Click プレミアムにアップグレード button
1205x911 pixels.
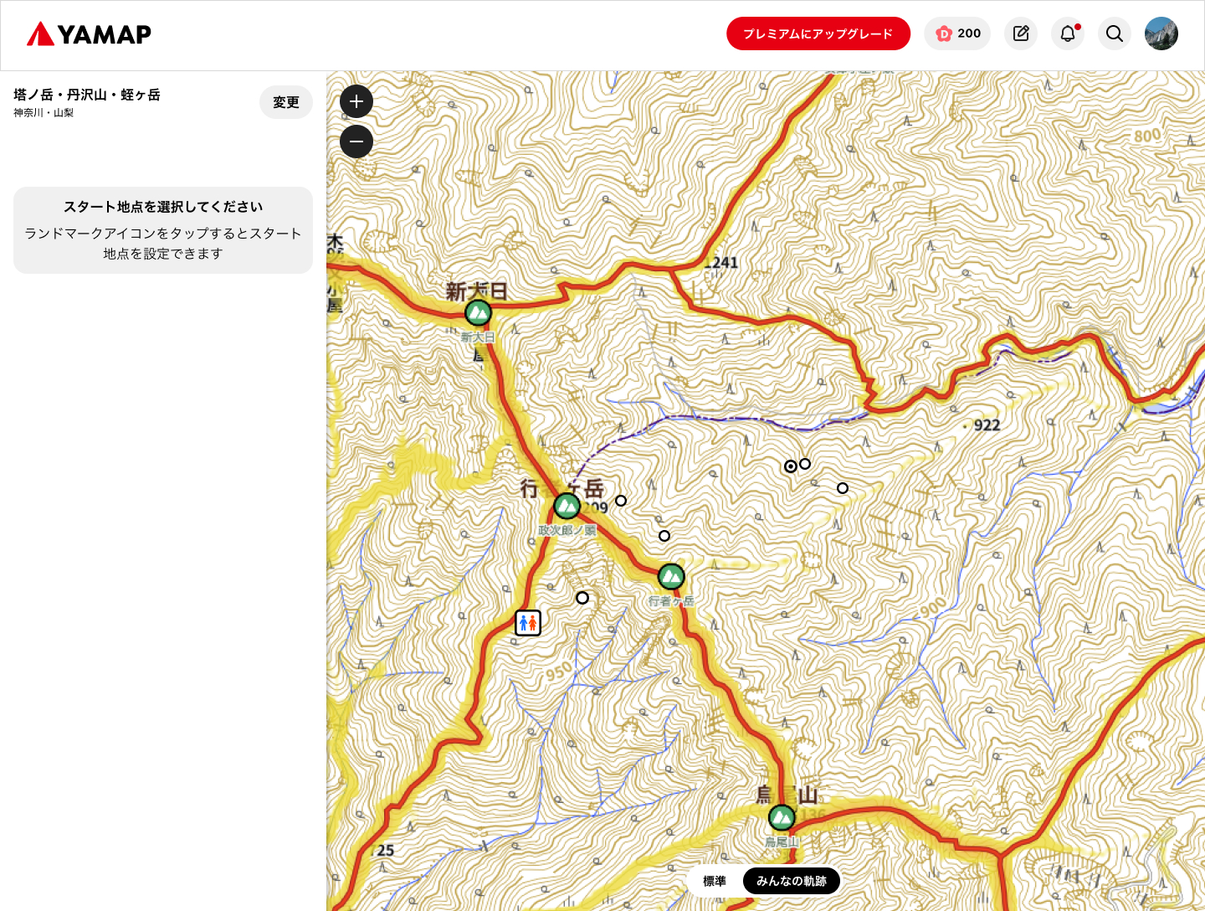click(818, 33)
